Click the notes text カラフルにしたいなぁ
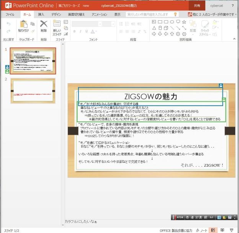239x233 pixels. [81, 222]
